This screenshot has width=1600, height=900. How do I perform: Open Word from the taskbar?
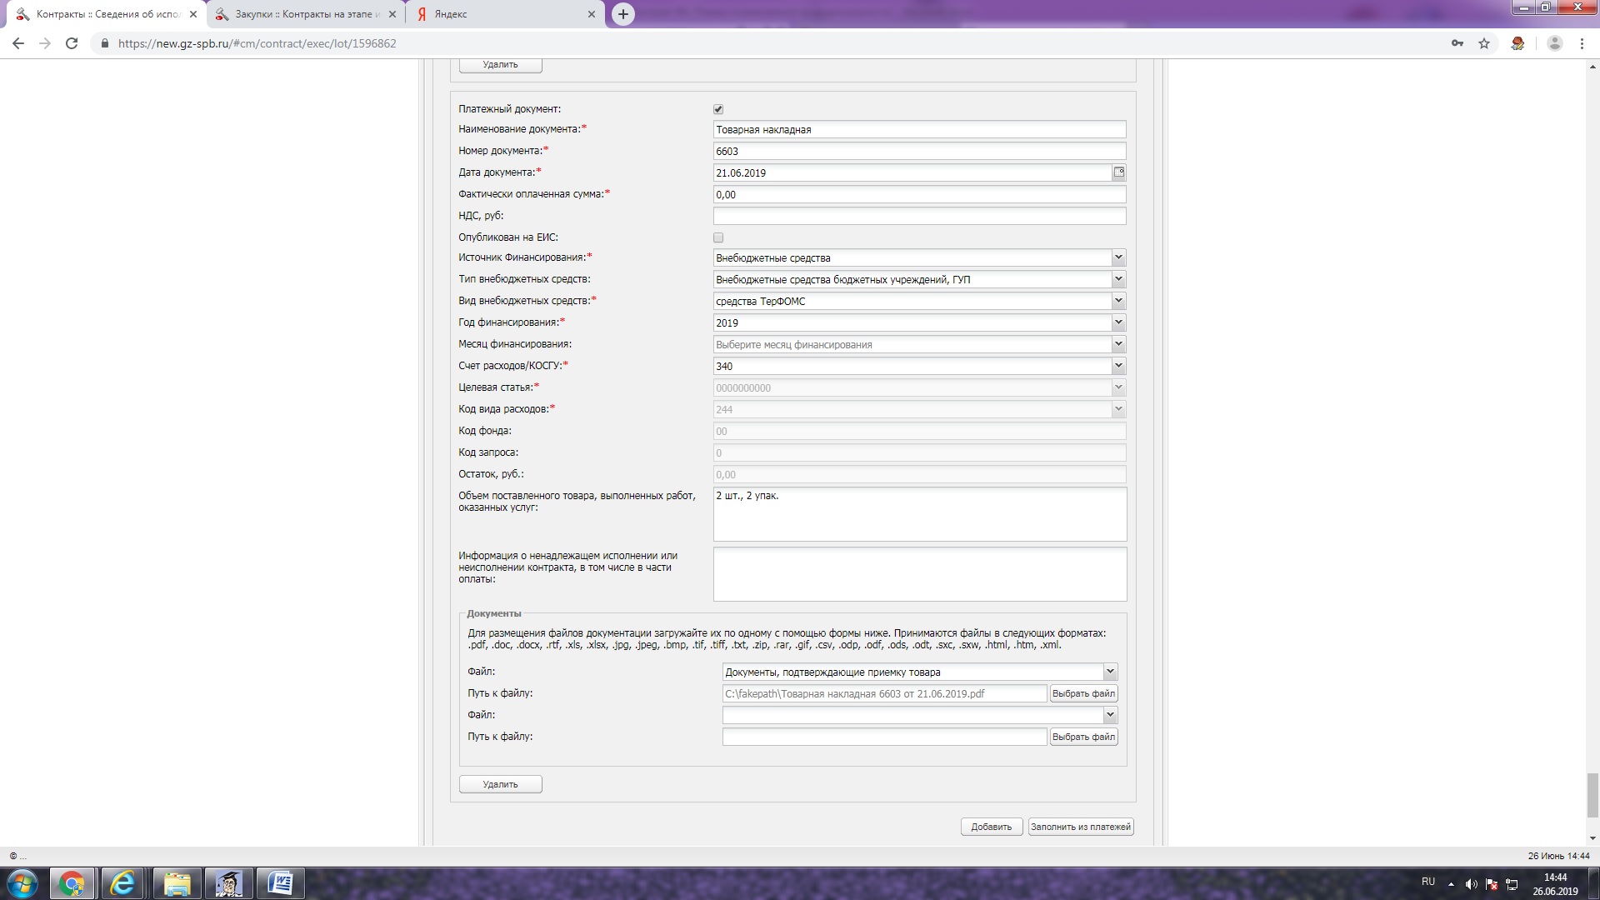point(280,883)
